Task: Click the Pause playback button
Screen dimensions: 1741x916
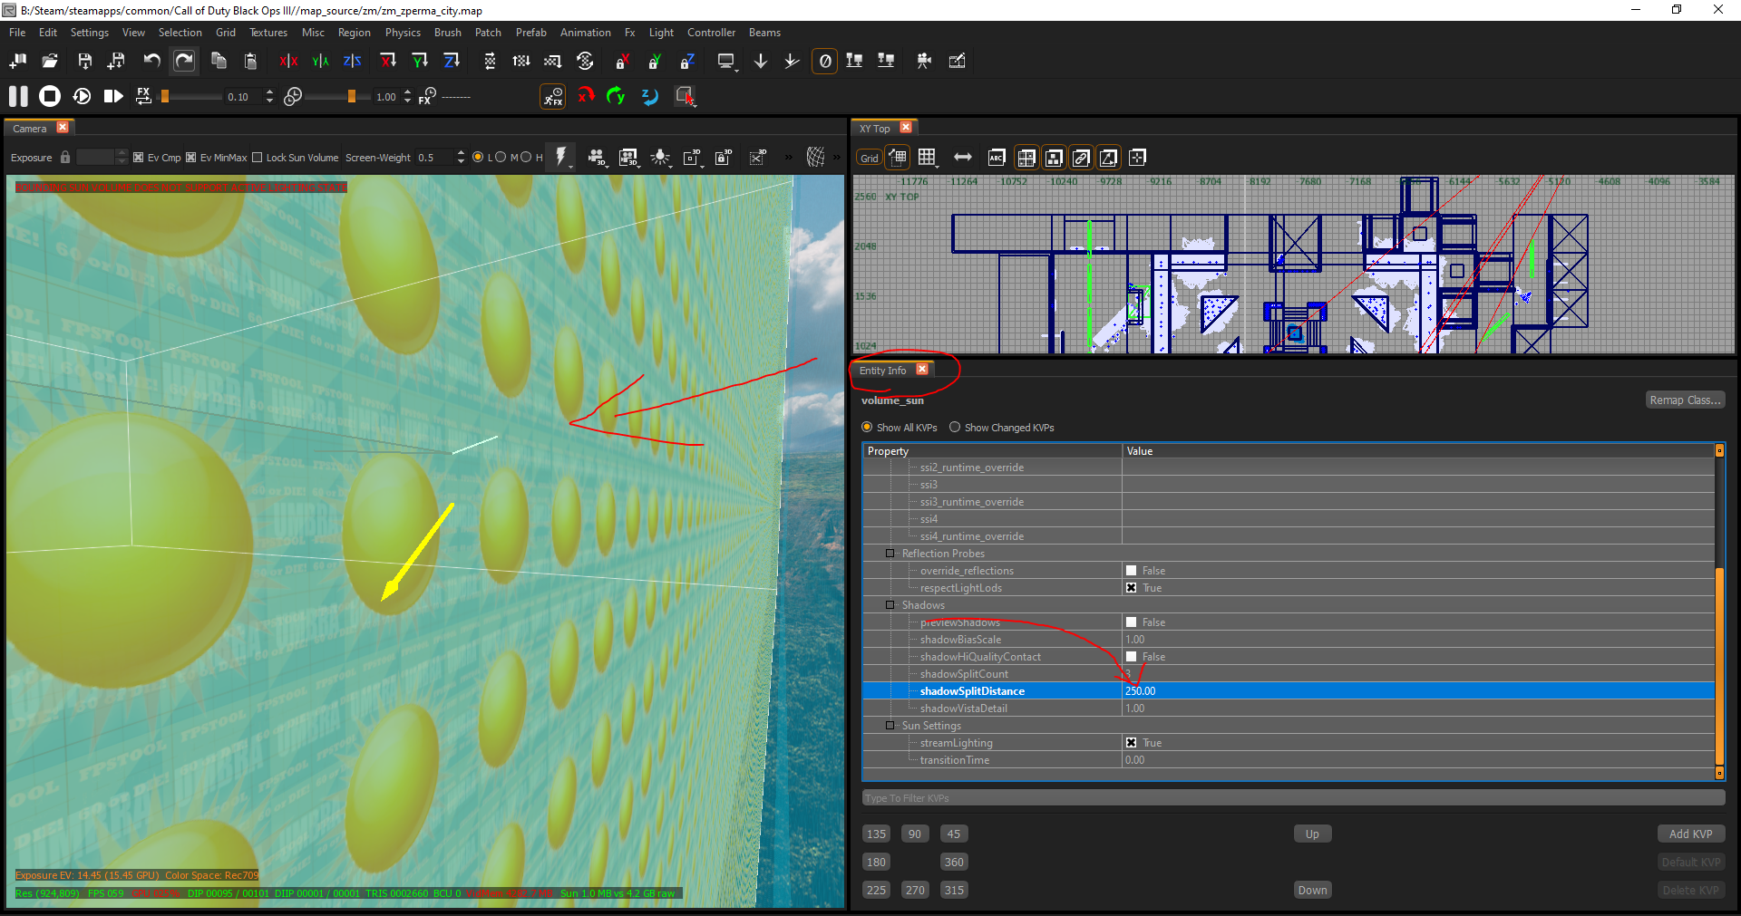Action: pyautogui.click(x=18, y=96)
